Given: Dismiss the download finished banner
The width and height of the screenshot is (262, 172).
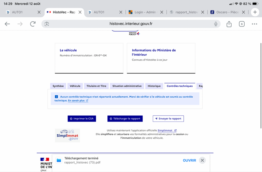Looking at the screenshot, I should click(x=202, y=160).
